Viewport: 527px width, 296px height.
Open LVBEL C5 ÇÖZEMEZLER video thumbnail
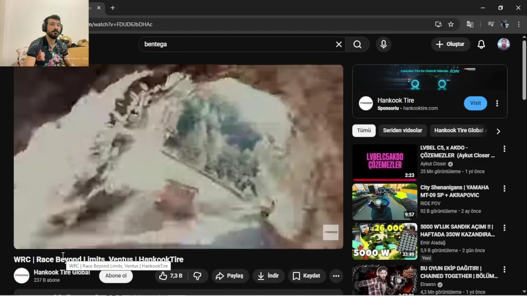click(385, 162)
